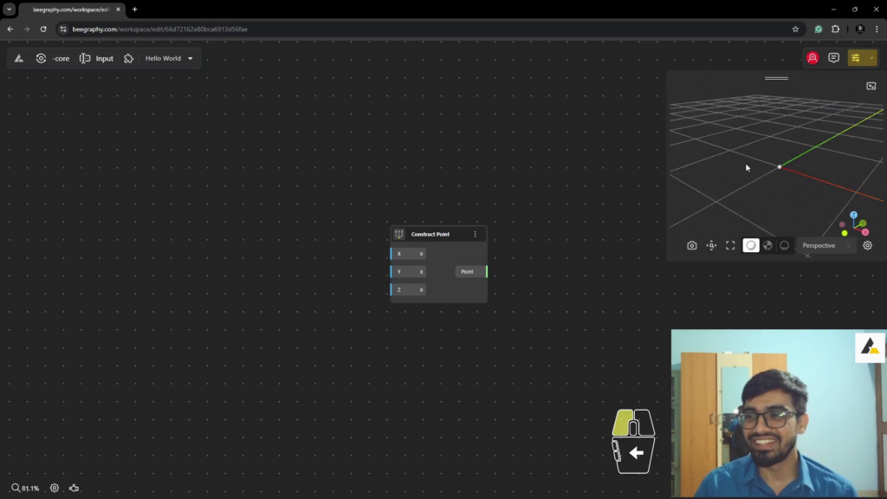
Task: Select the shaded sphere display mode
Action: point(750,245)
